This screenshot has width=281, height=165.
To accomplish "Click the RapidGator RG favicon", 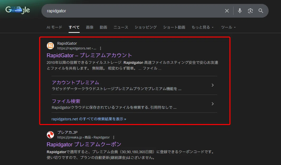I will [x=50, y=46].
